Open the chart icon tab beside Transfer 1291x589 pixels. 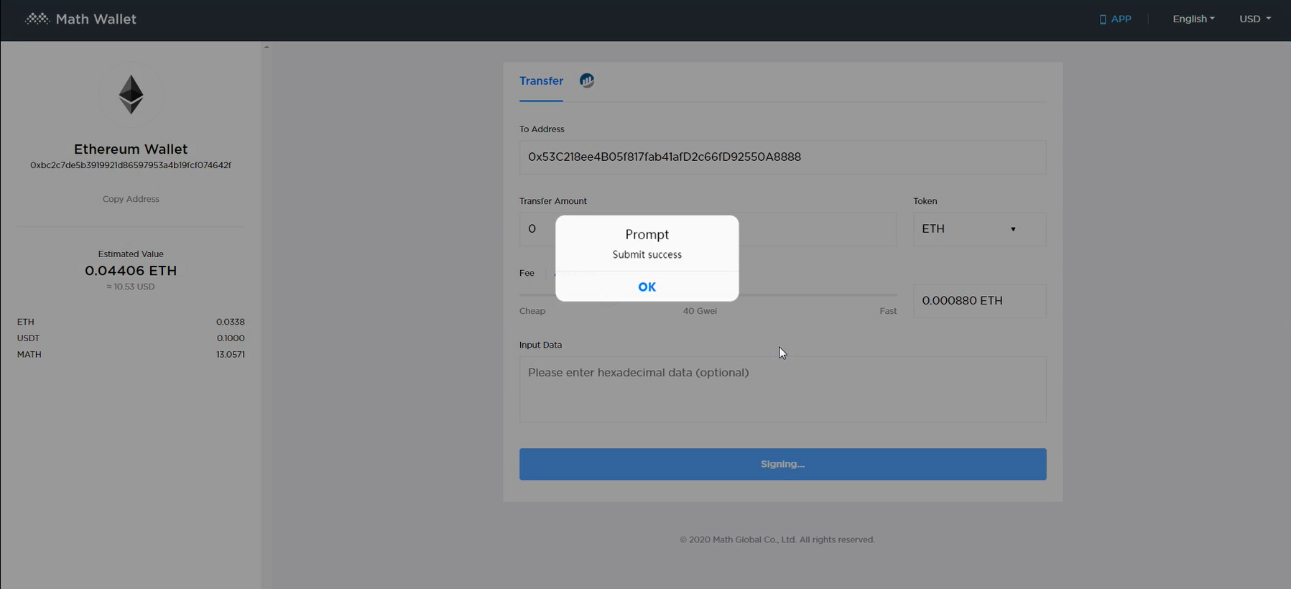587,80
